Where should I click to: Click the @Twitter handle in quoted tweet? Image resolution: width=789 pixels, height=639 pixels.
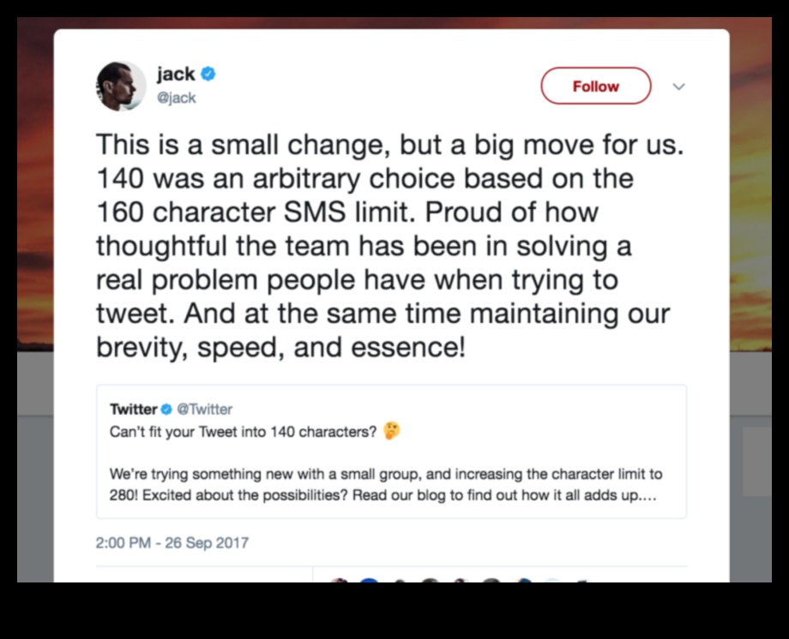tap(204, 409)
